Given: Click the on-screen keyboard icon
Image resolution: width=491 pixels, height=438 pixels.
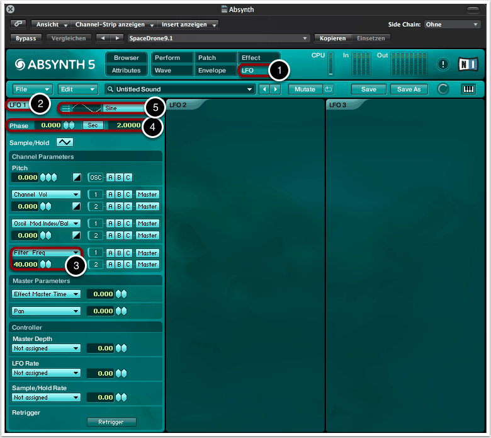Looking at the screenshot, I should pyautogui.click(x=469, y=89).
